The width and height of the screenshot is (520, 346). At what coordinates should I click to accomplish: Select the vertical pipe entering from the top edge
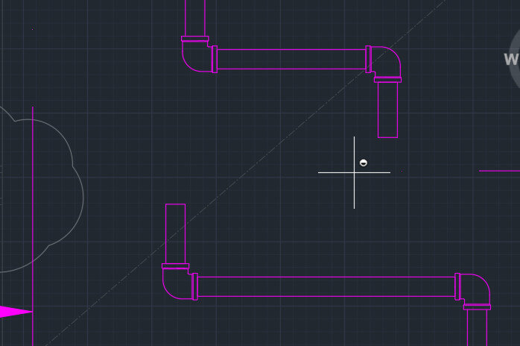(195, 18)
